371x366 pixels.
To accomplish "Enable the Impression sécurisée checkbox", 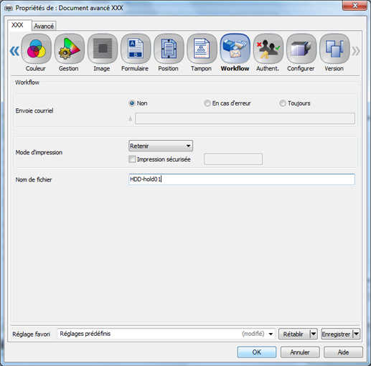I will (132, 159).
